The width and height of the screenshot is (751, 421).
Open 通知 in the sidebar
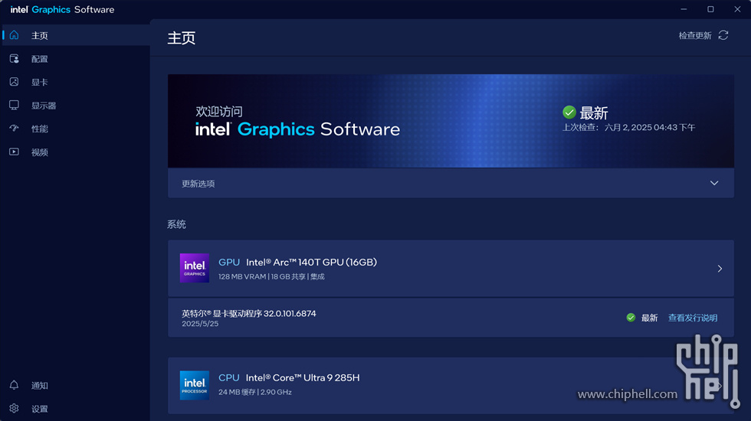pos(76,385)
